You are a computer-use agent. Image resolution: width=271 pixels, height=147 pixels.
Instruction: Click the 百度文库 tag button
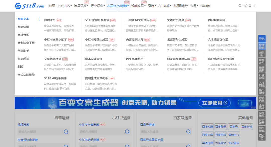point(208,135)
